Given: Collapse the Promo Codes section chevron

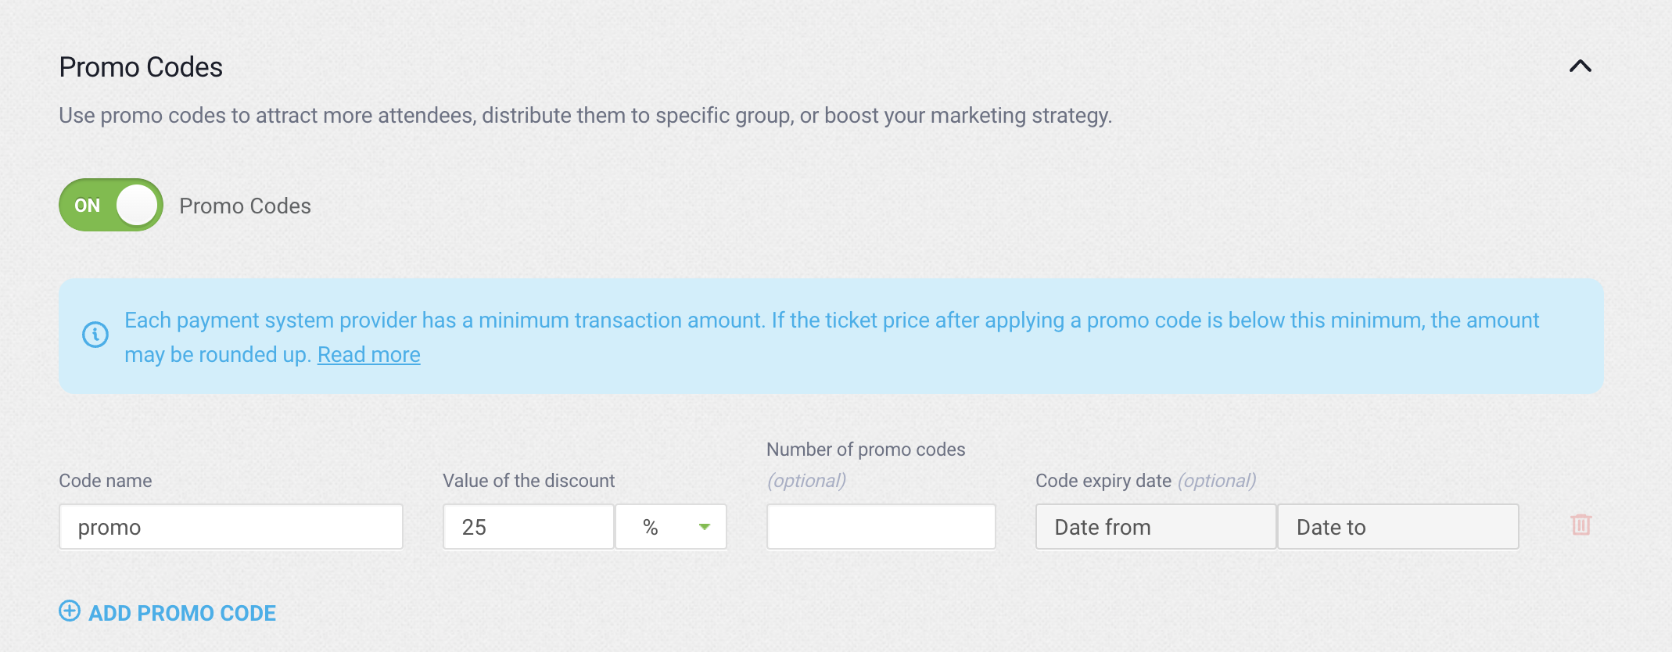Looking at the screenshot, I should click(1580, 66).
